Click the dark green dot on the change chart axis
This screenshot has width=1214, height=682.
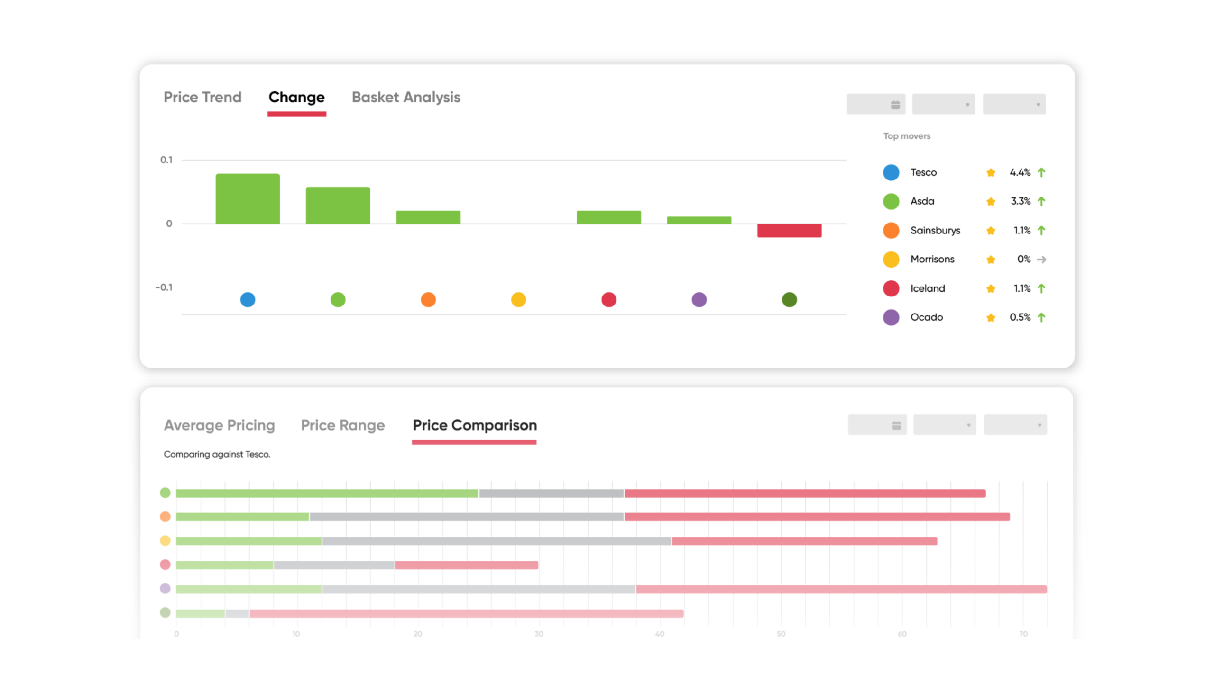click(x=790, y=300)
